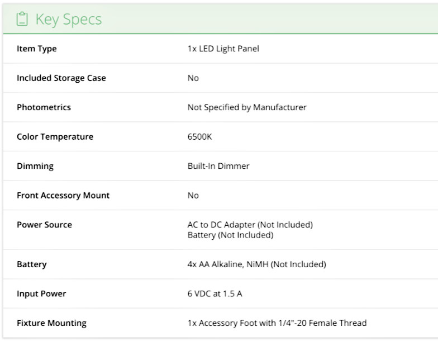438x341 pixels.
Task: Click the Photometrics label
Action: pyautogui.click(x=44, y=107)
